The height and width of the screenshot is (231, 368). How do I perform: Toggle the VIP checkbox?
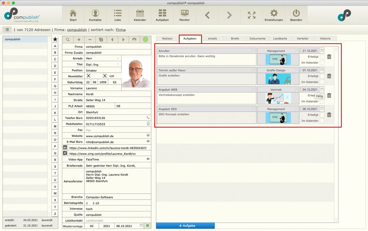pyautogui.click(x=105, y=76)
